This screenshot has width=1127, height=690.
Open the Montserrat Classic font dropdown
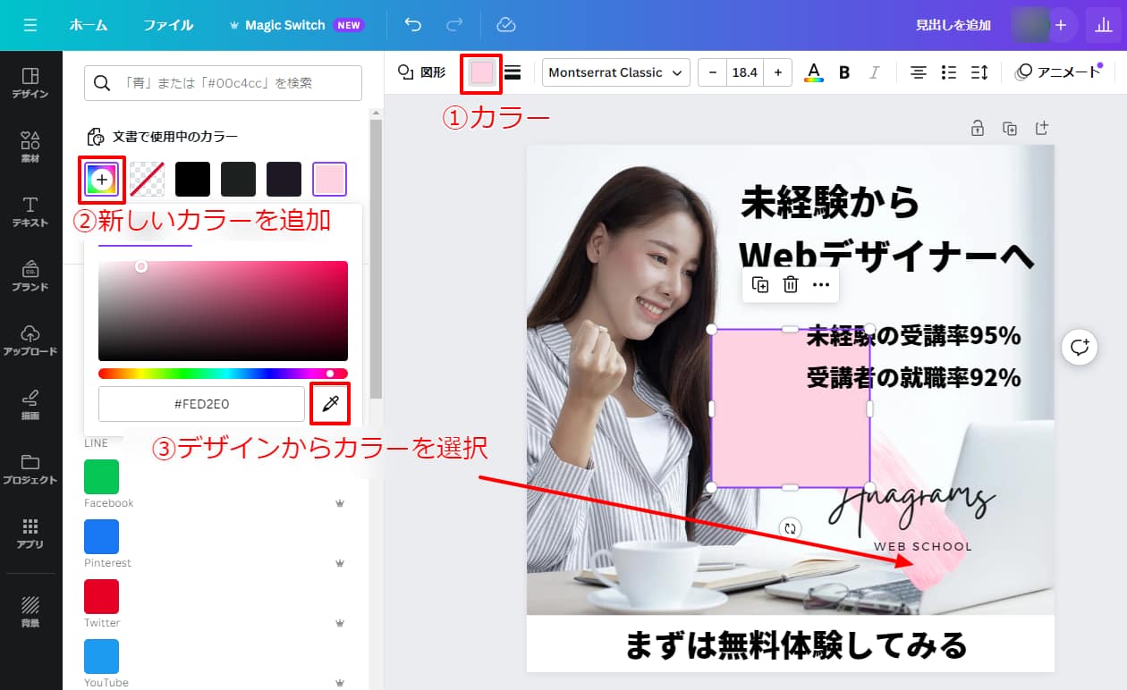(x=615, y=72)
